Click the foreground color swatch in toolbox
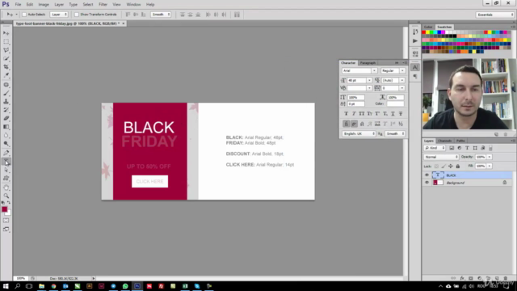The width and height of the screenshot is (517, 291). (4, 209)
